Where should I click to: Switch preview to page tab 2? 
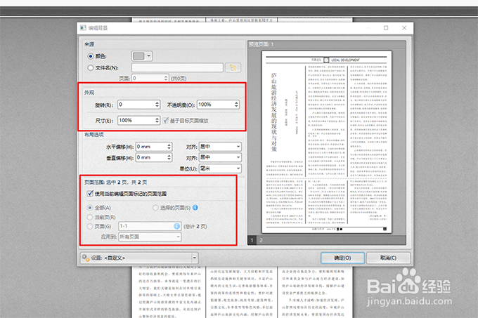pos(261,240)
